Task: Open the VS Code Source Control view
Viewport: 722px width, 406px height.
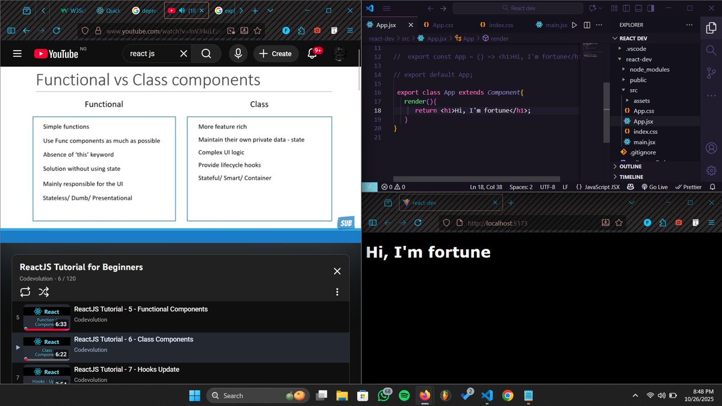Action: tap(711, 73)
